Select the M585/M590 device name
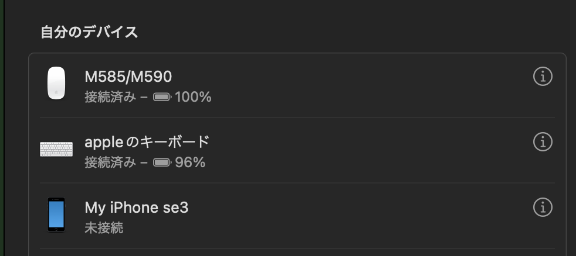Image resolution: width=576 pixels, height=256 pixels. tap(128, 77)
